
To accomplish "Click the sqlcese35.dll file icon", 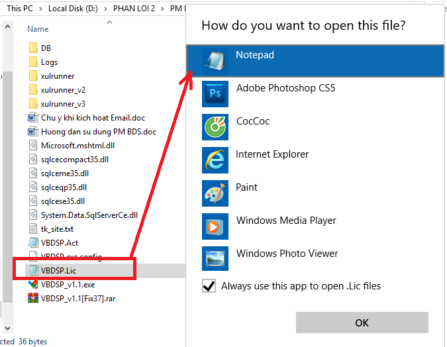I will [33, 201].
